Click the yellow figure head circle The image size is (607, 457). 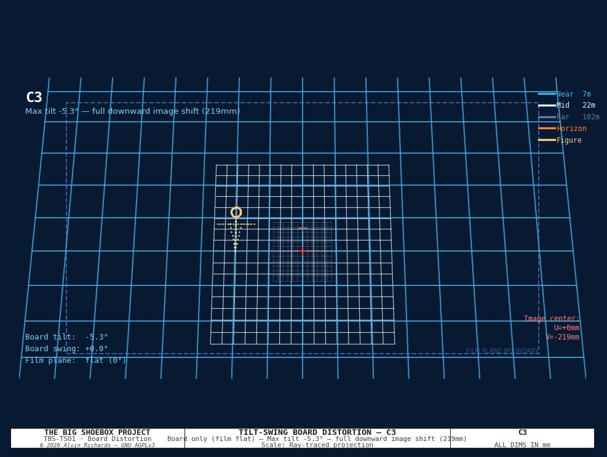(236, 212)
